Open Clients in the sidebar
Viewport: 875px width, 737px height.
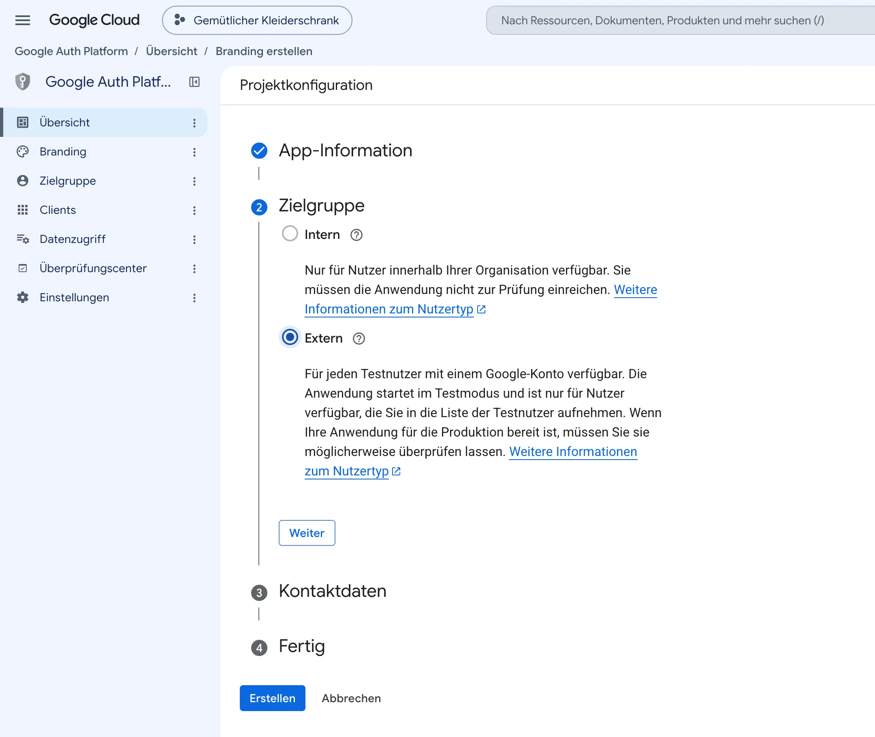click(x=105, y=210)
